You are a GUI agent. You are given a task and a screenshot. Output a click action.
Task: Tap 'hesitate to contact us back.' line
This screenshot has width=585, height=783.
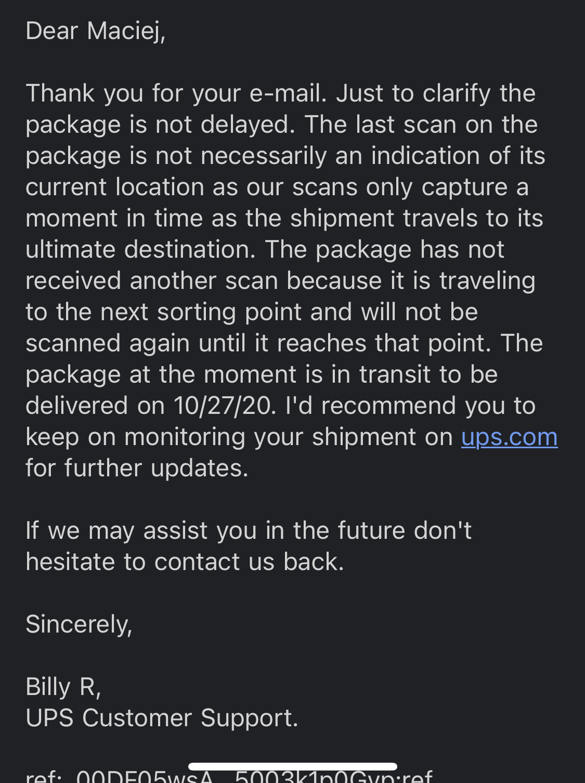point(185,562)
